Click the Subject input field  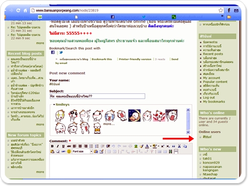97,96
